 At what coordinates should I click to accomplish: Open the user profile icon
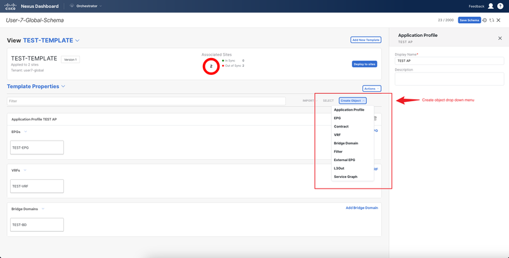(x=491, y=6)
